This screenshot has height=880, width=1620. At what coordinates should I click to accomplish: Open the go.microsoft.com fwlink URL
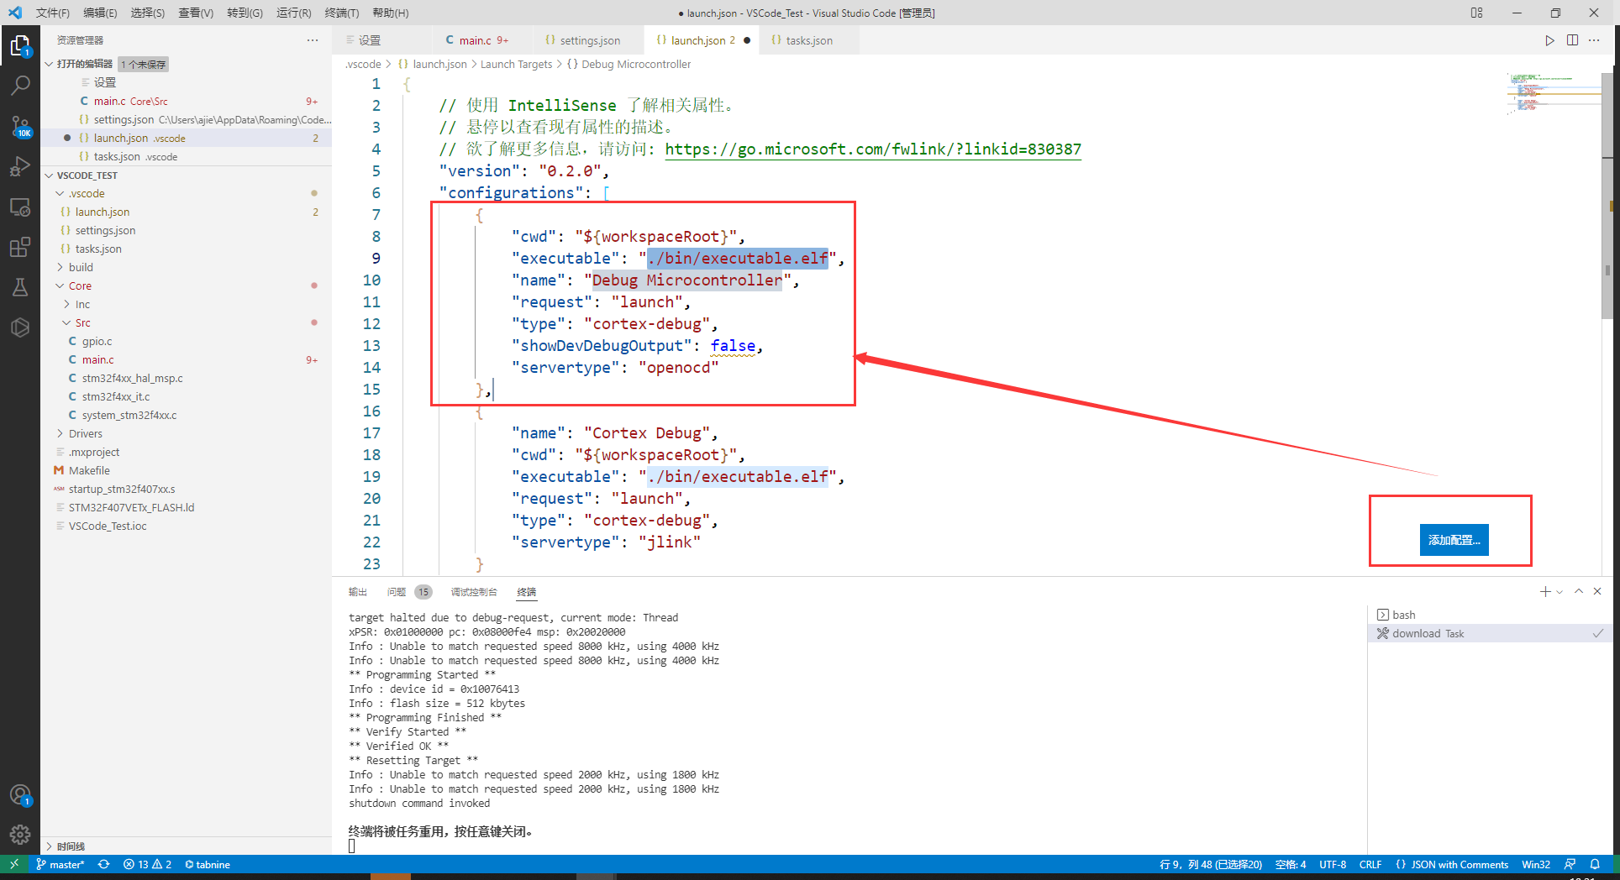873,149
